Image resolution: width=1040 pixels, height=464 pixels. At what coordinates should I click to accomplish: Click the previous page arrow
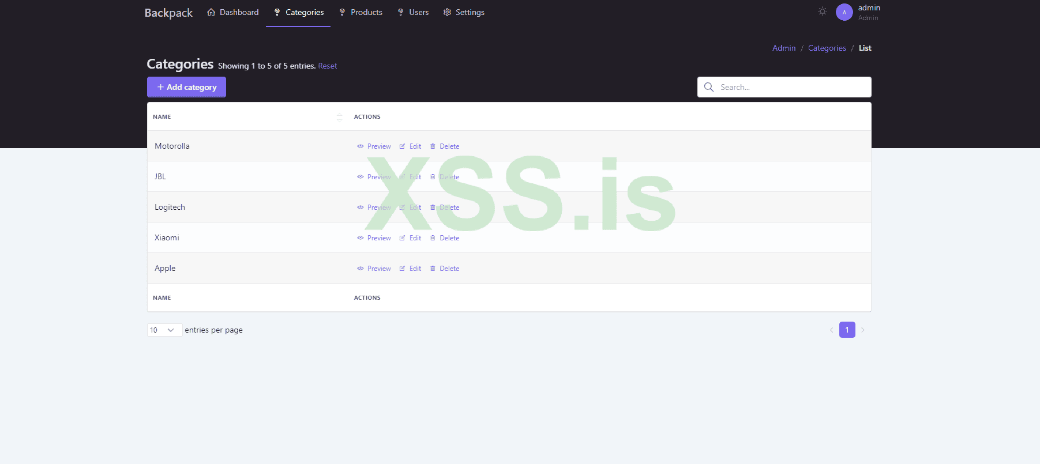point(831,330)
